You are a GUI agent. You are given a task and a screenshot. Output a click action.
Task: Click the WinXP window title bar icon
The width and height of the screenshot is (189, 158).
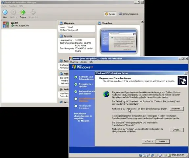tap(71, 59)
